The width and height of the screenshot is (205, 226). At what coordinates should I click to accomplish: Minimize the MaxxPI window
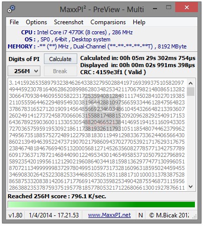[155, 8]
